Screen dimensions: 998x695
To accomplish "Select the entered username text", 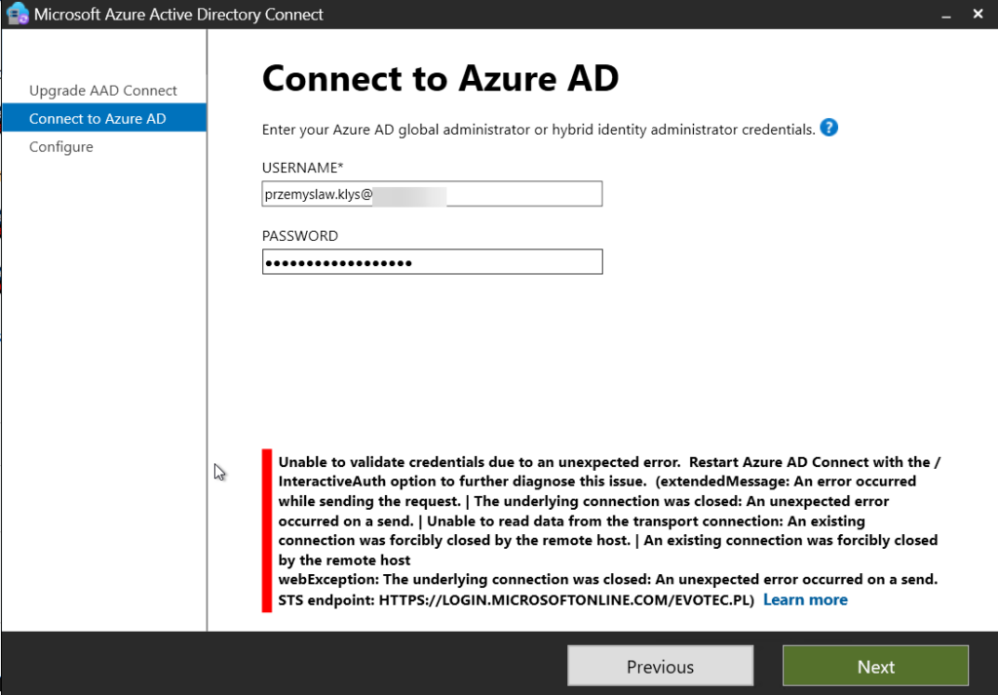I will coord(322,193).
